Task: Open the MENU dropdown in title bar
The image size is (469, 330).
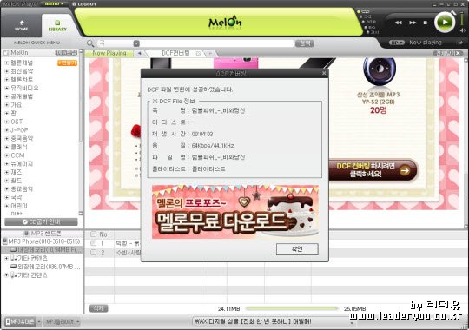Action: 54,3
